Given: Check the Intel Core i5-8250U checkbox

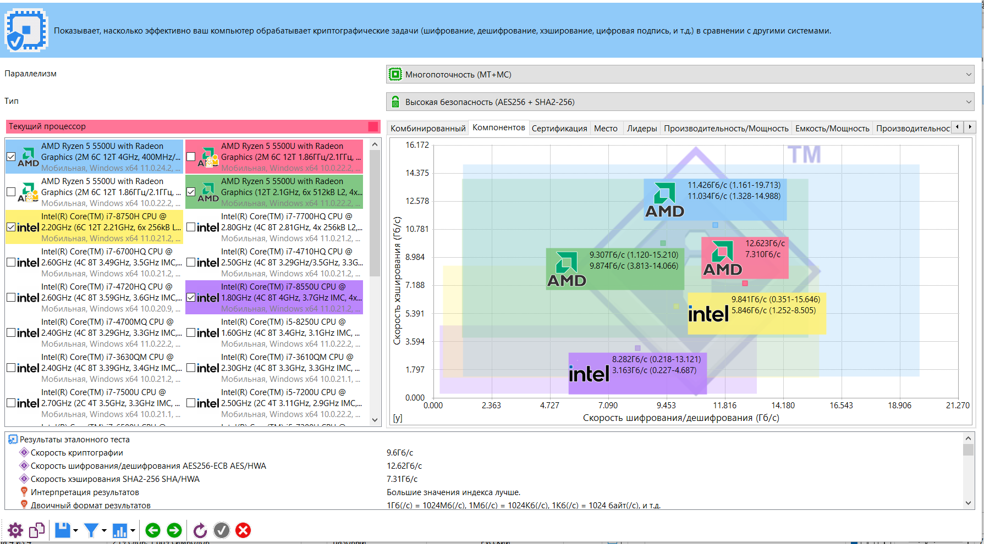Looking at the screenshot, I should [191, 332].
